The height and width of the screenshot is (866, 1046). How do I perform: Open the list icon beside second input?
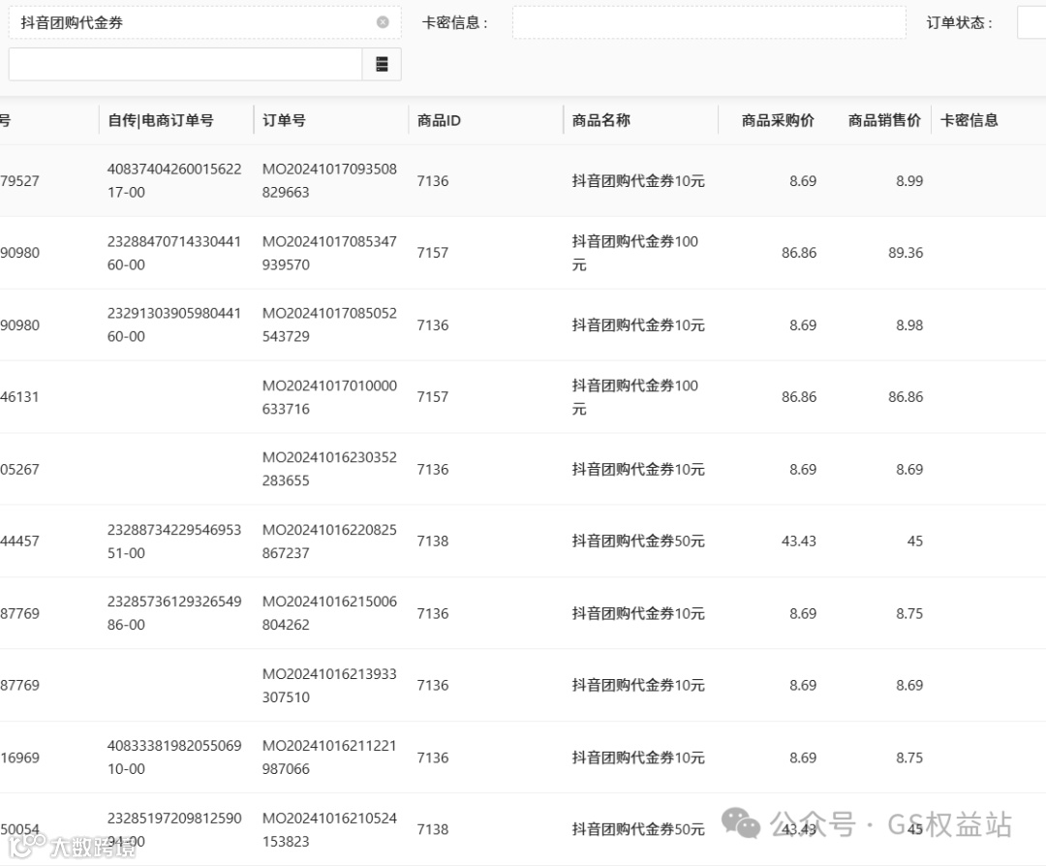click(382, 64)
